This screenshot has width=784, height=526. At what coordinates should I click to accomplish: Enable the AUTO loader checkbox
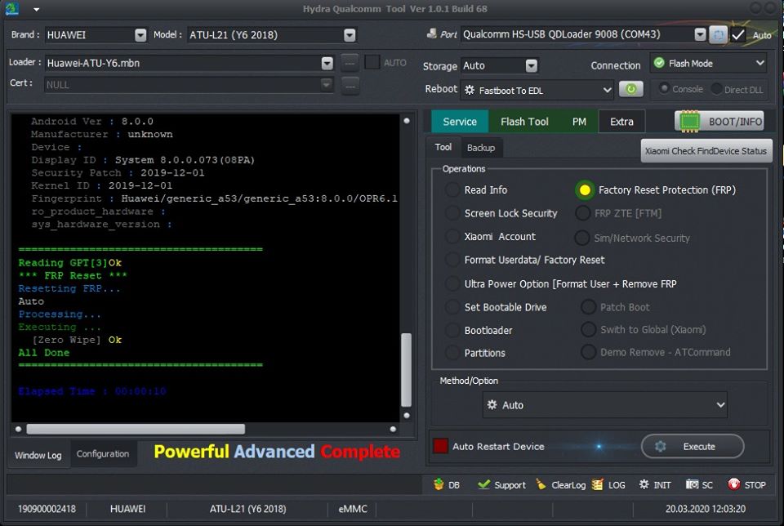point(372,62)
